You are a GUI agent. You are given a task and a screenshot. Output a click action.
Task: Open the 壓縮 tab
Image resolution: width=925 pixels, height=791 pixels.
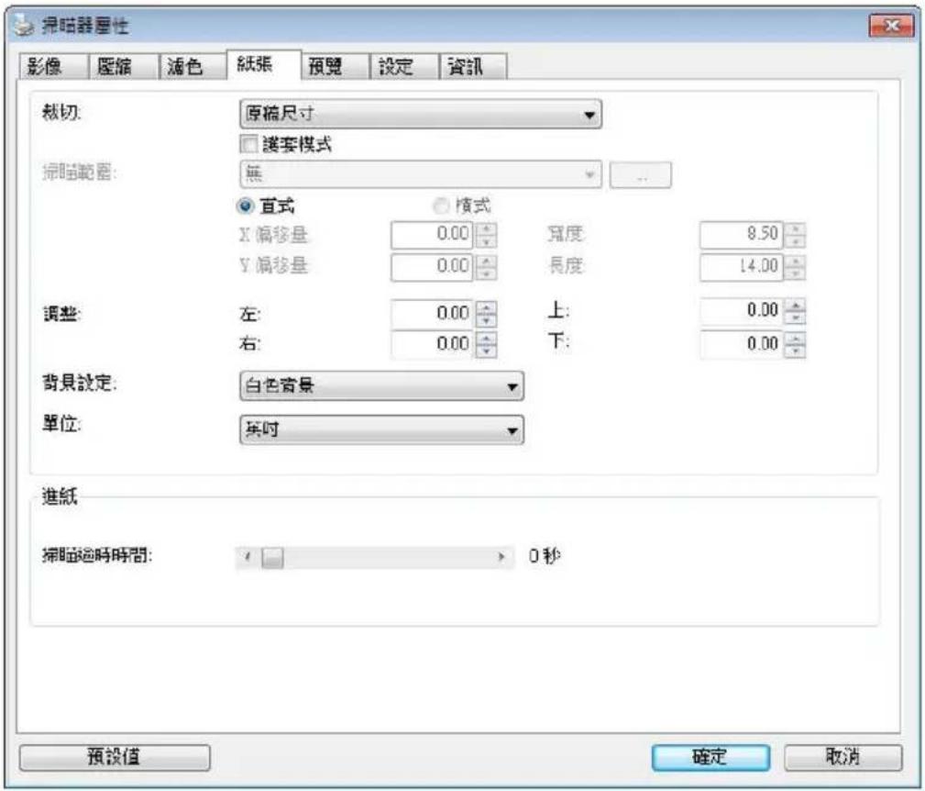(123, 66)
